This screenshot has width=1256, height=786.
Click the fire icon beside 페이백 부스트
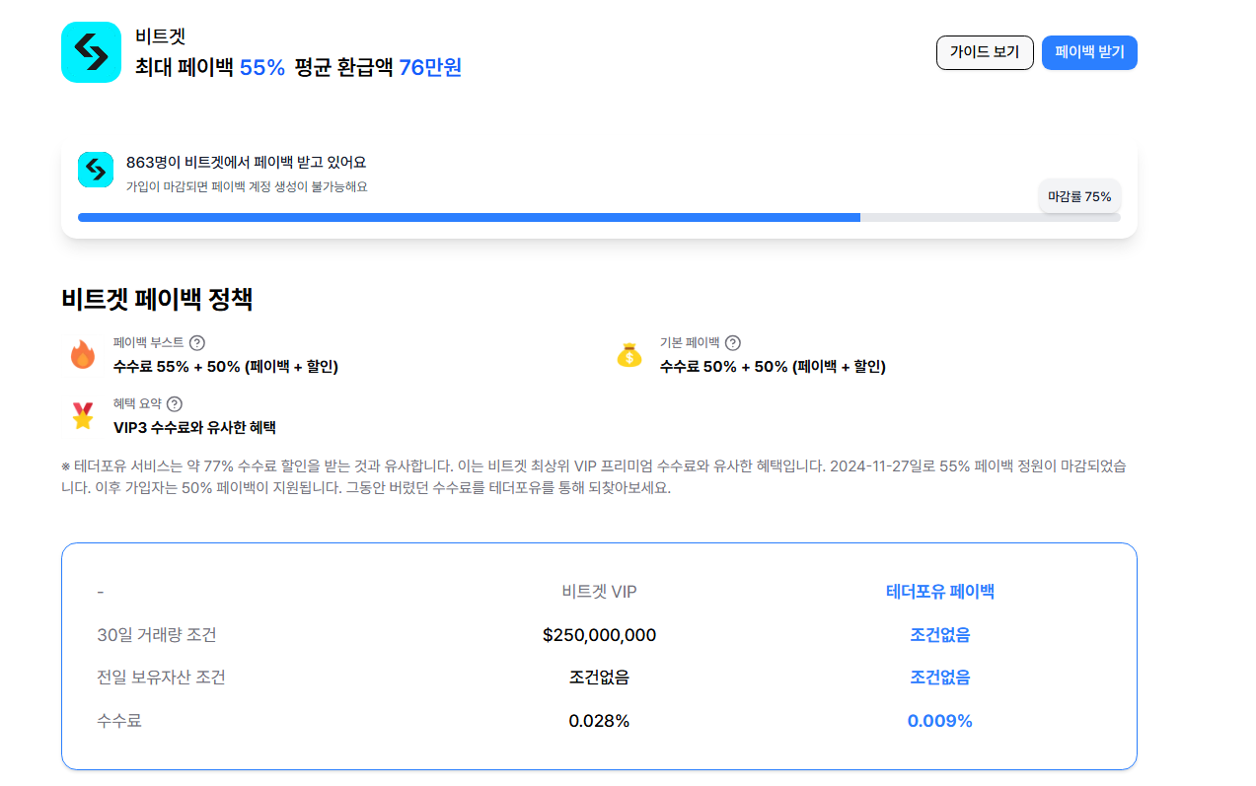click(x=83, y=354)
